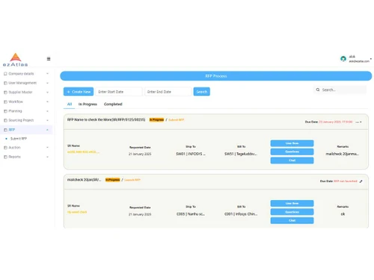Image resolution: width=374 pixels, height=280 pixels.
Task: Switch to the Completed tab
Action: pyautogui.click(x=113, y=104)
